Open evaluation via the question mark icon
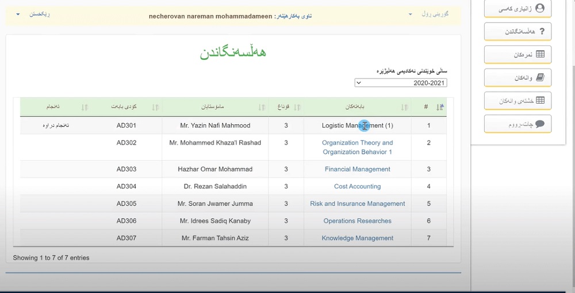Viewport: 575px width, 293px height. tap(542, 31)
